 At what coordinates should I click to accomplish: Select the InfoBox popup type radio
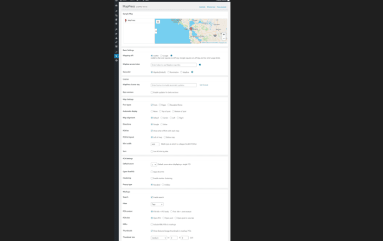click(163, 185)
